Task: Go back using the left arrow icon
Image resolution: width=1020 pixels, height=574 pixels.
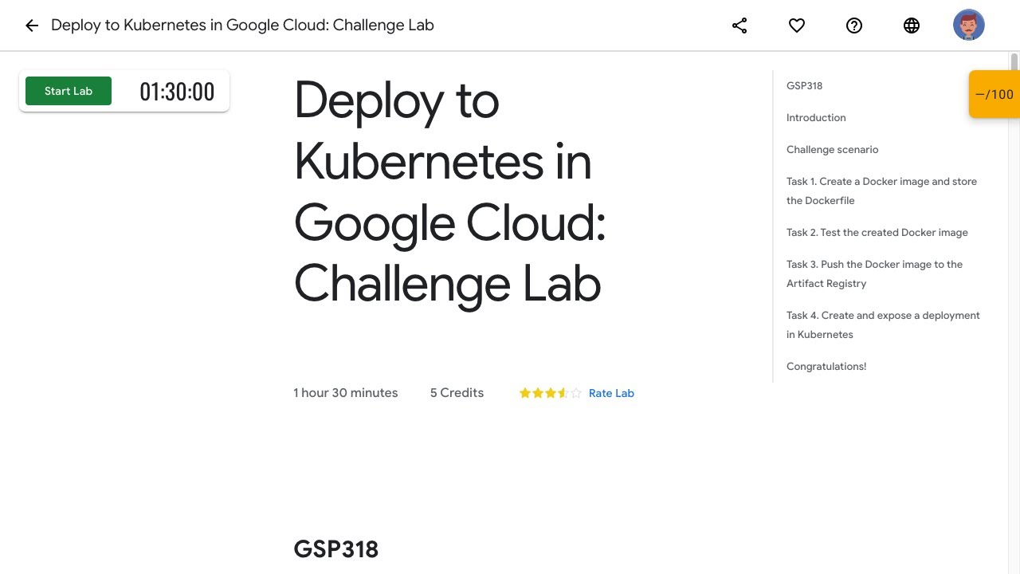Action: (32, 26)
